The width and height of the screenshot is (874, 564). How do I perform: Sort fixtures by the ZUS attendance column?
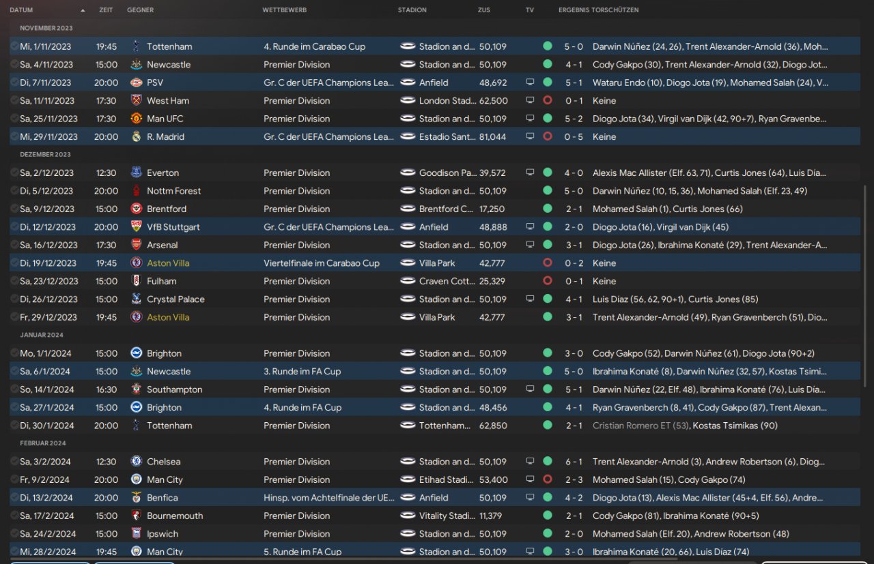pos(484,10)
